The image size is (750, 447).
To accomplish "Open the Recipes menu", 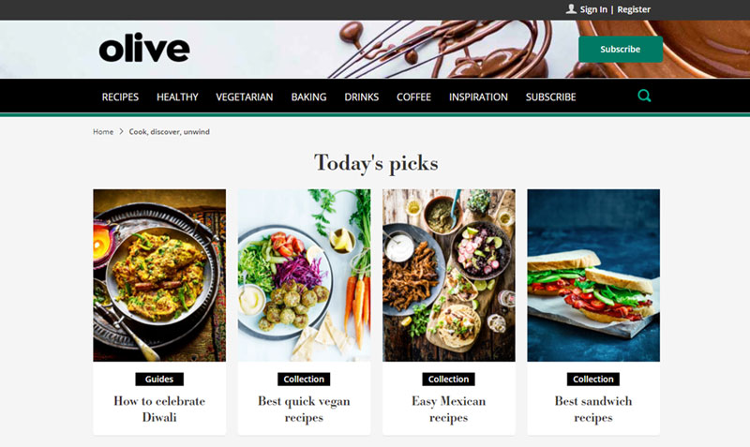I will click(x=120, y=97).
